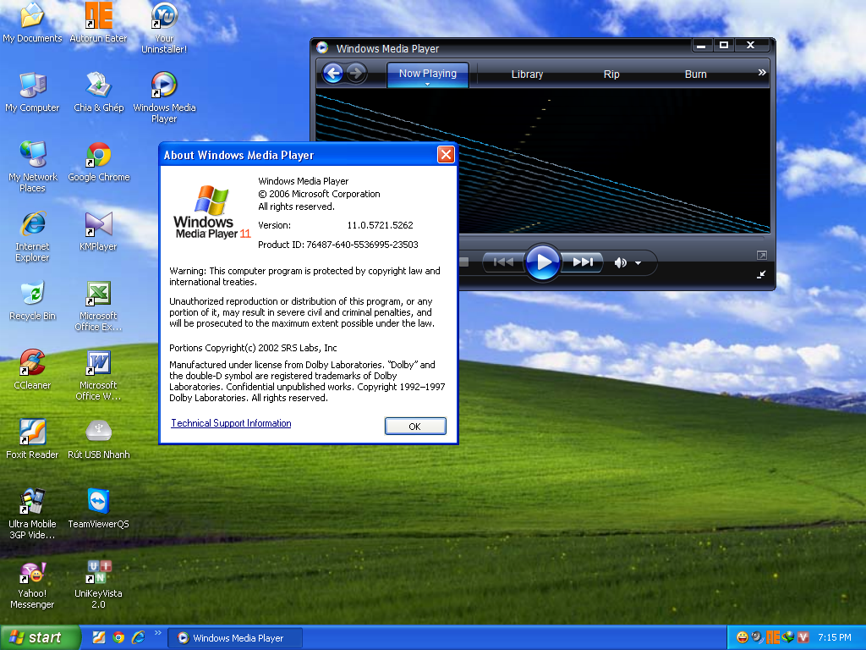Click the Product ID 76487-640-5536995-23503 text

[x=338, y=245]
